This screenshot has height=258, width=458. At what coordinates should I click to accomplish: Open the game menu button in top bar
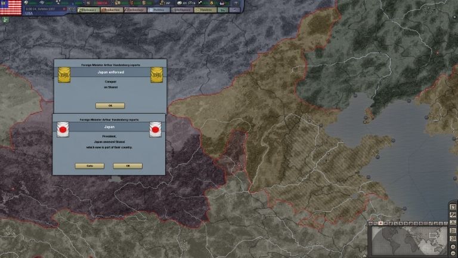236,3
